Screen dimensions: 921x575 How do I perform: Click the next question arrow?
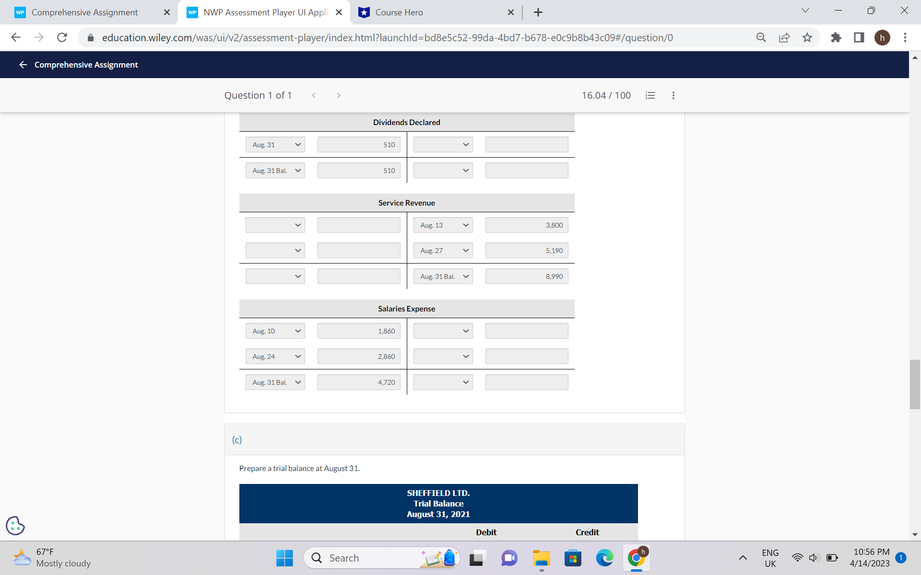pyautogui.click(x=339, y=95)
